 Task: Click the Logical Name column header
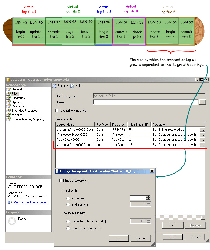75,125
